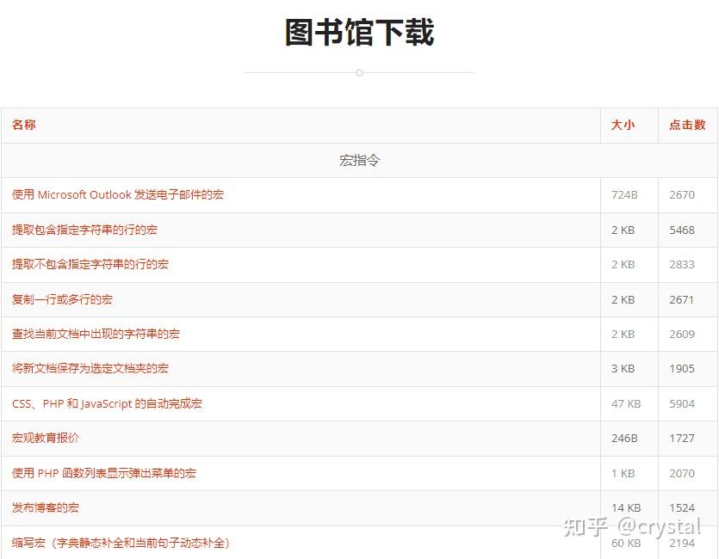Collapse the 宏指令 category row
Viewport: 719px width, 559px height.
tap(359, 159)
